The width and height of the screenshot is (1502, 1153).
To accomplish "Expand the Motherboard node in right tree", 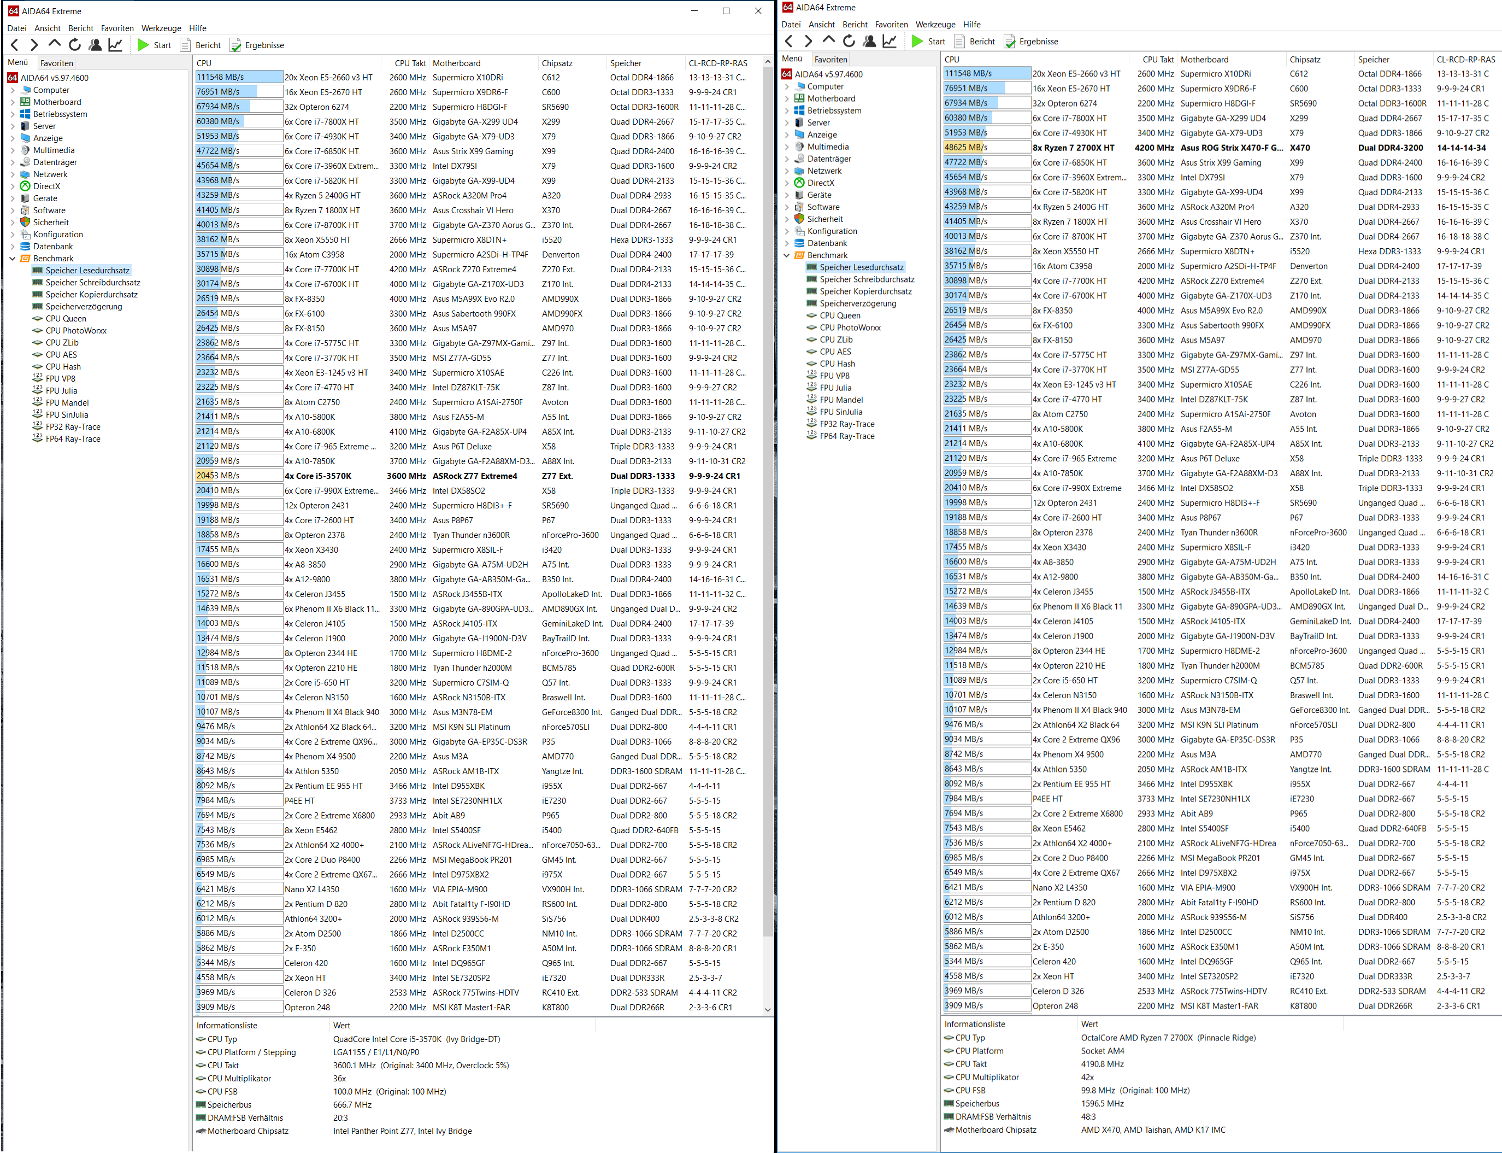I will [787, 99].
